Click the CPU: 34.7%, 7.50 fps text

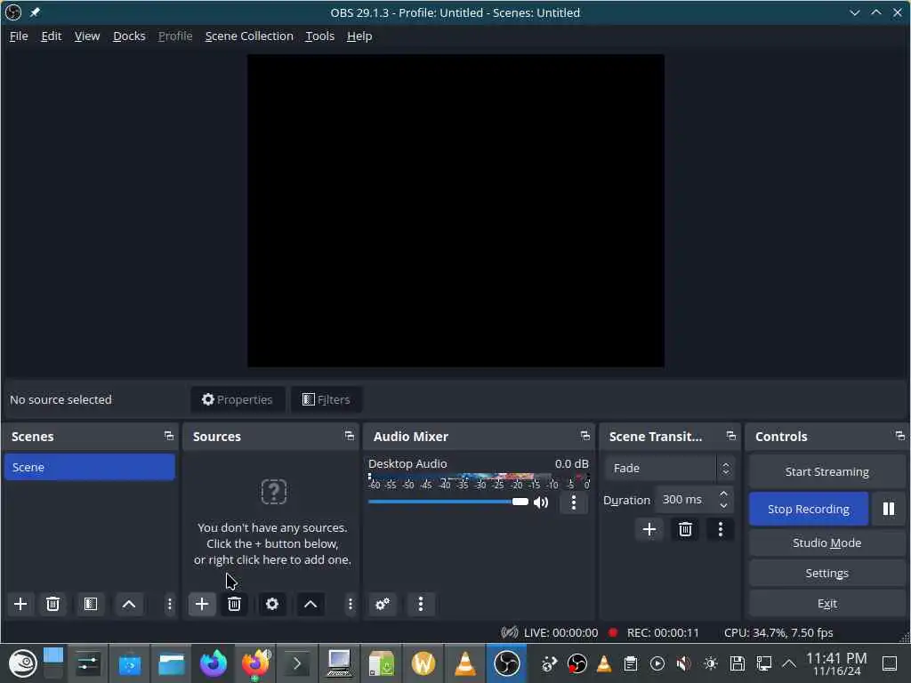[778, 632]
